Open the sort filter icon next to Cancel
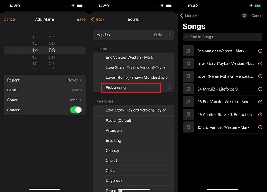This screenshot has height=192, width=267. click(x=244, y=16)
